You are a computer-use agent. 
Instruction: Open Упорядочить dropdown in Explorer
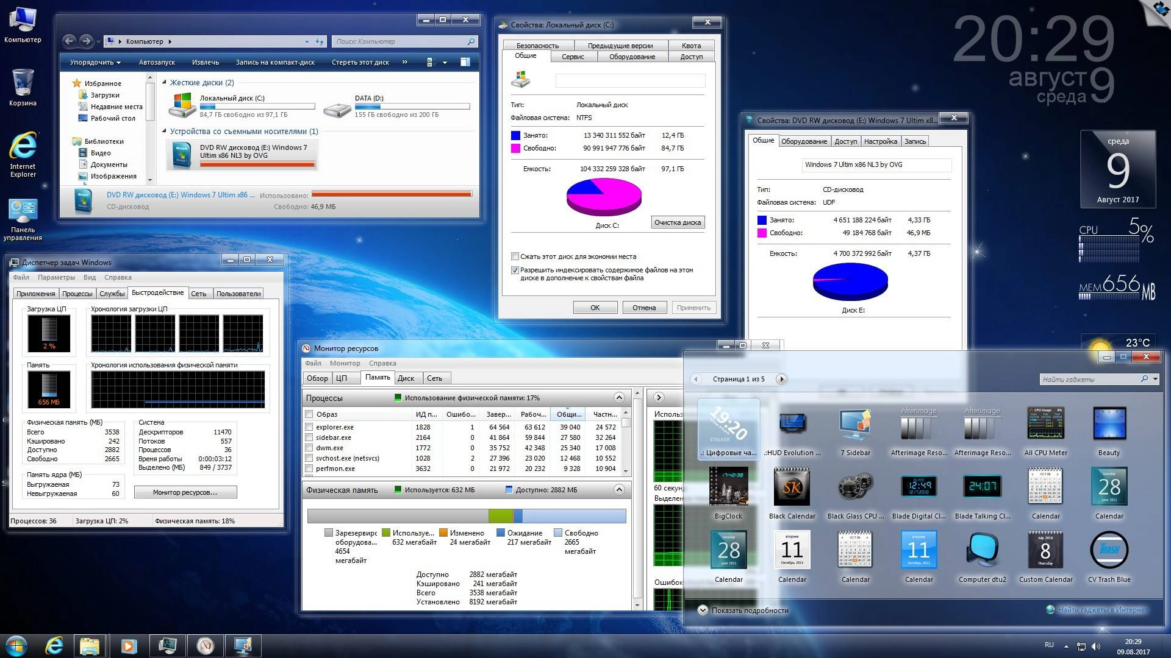(x=95, y=62)
